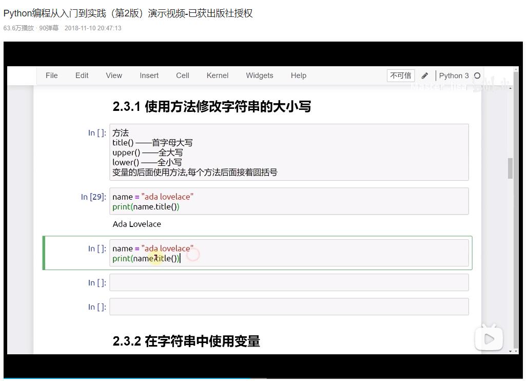This screenshot has width=528, height=381.
Task: Open the File menu
Action: [x=51, y=75]
